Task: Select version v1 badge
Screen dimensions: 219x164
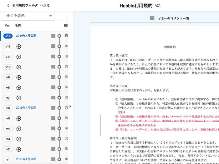Action: (8, 159)
